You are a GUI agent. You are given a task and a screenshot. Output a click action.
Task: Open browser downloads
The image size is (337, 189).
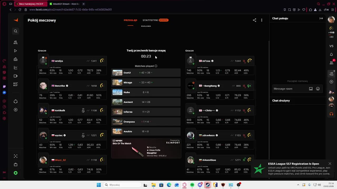(x=320, y=10)
